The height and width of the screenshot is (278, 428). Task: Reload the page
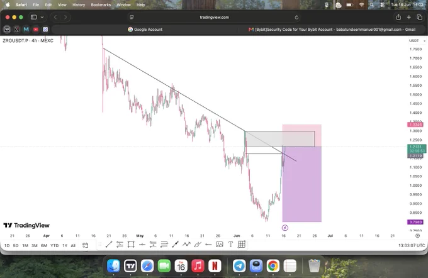(296, 18)
